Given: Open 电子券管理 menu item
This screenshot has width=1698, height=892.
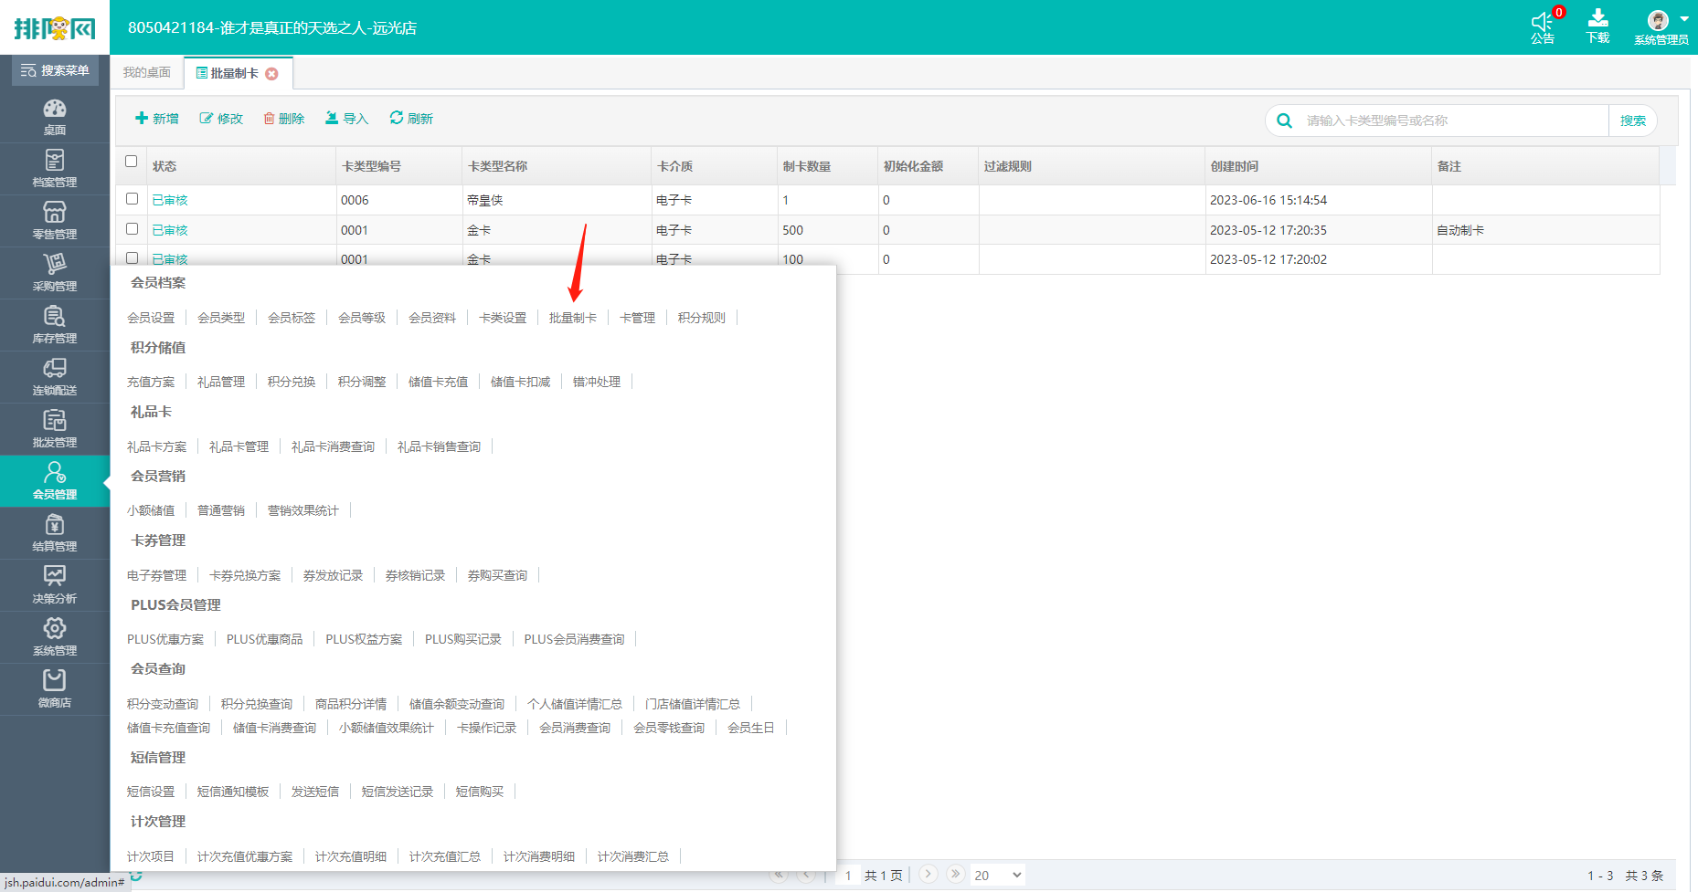Looking at the screenshot, I should coord(157,575).
